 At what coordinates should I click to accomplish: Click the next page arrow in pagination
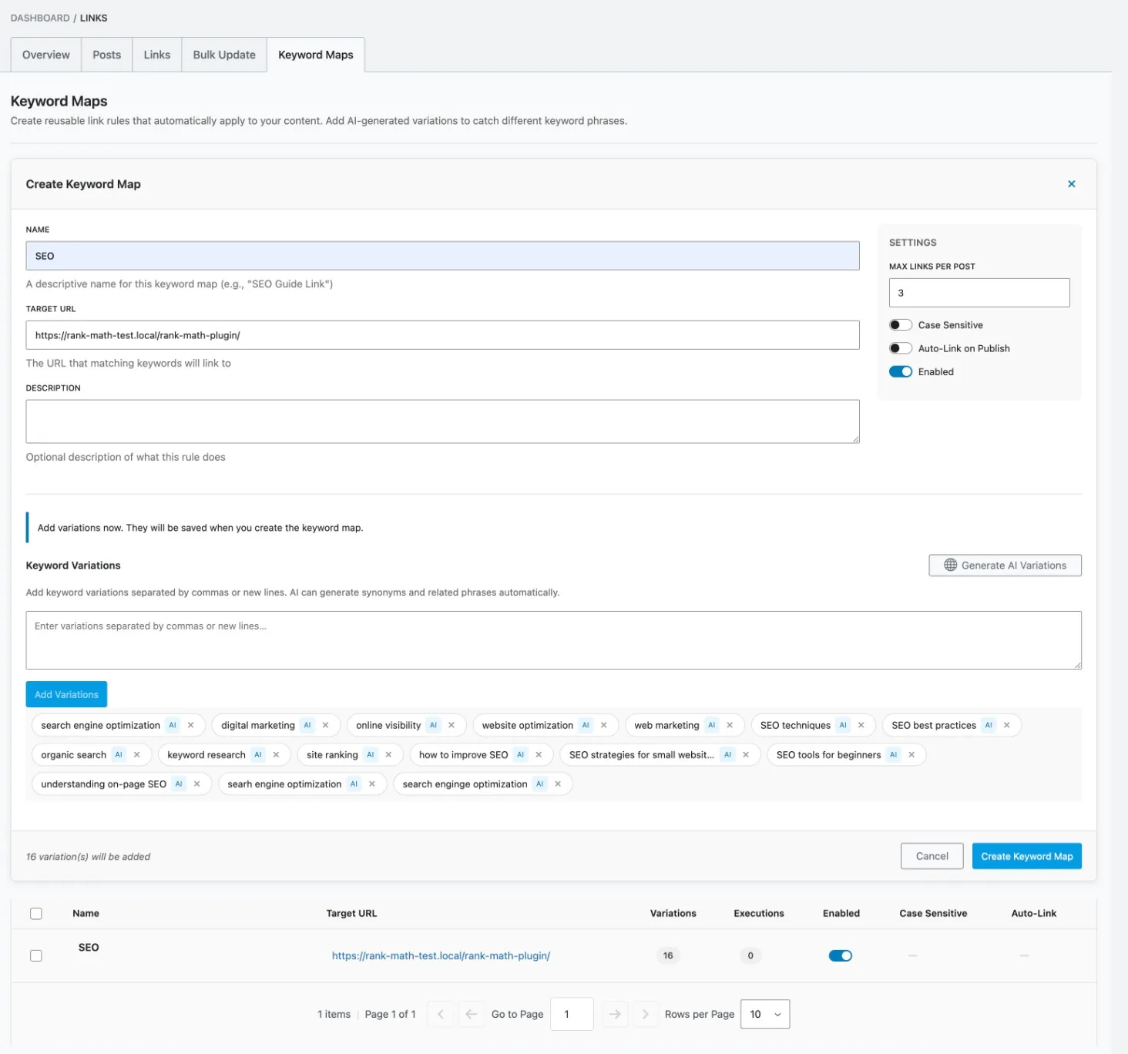(x=614, y=1014)
